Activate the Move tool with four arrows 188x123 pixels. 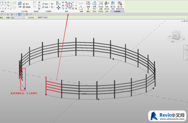58,8
